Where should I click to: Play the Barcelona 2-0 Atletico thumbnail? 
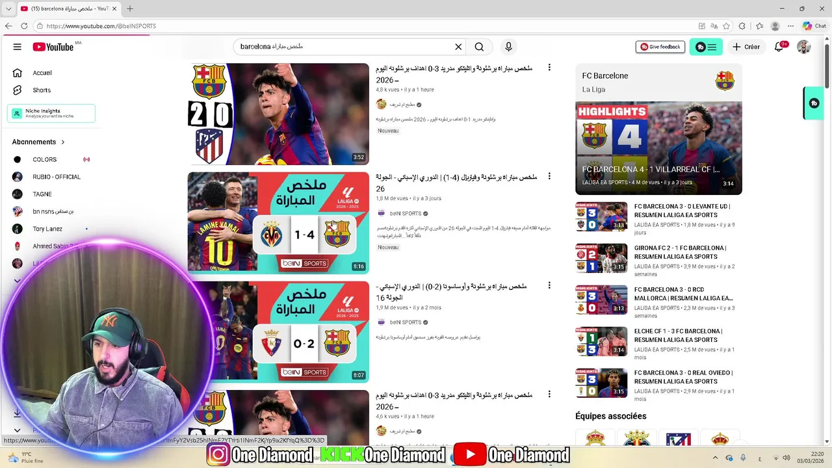[x=278, y=114]
